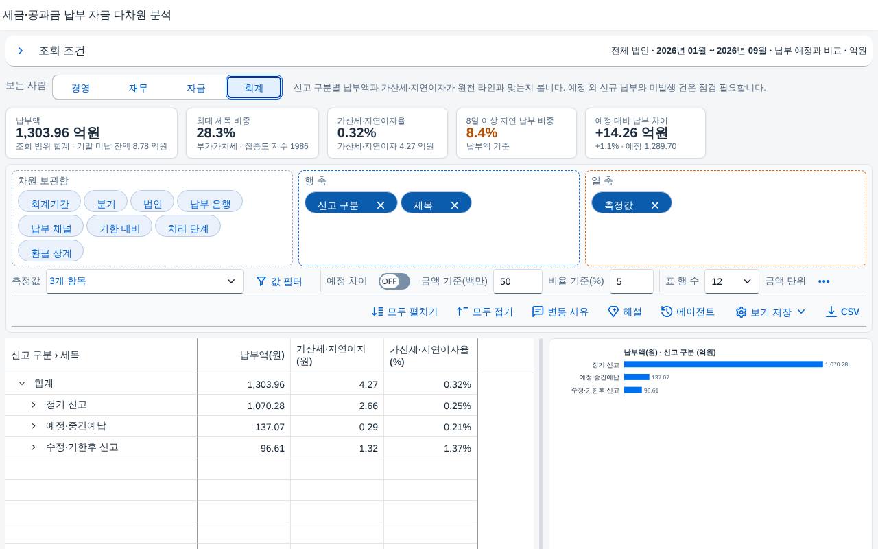The image size is (878, 549).
Task: Open 보기 저장 settings dropdown
Action: [770, 312]
